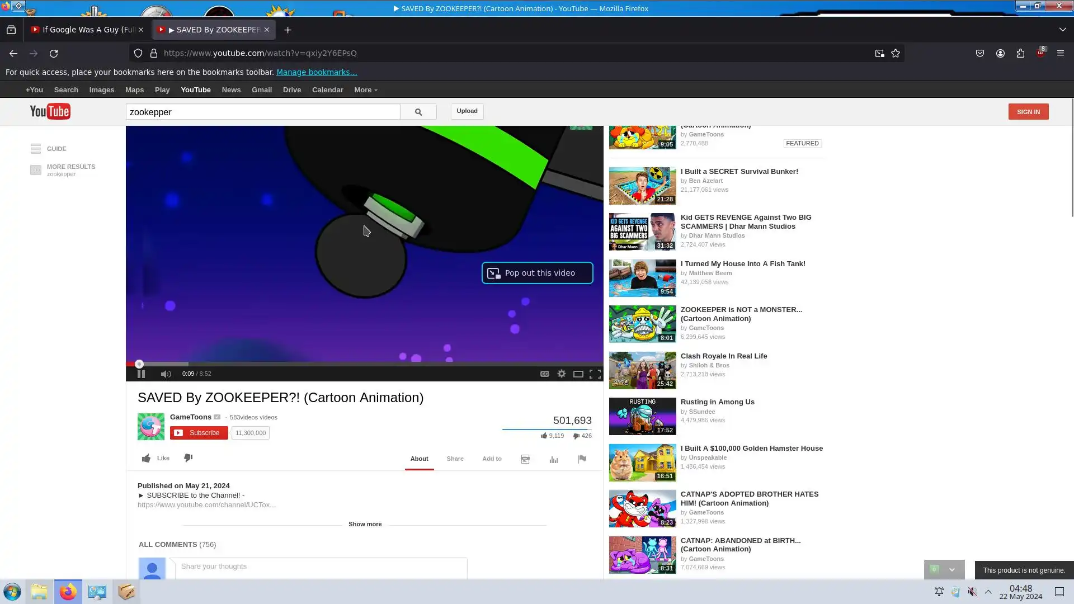Seek video using the progress bar
1074x604 pixels.
[364, 364]
